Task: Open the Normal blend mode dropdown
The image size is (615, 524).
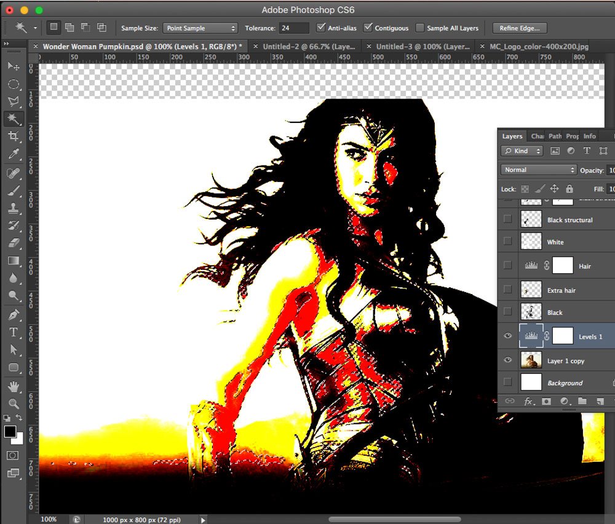Action: click(539, 170)
